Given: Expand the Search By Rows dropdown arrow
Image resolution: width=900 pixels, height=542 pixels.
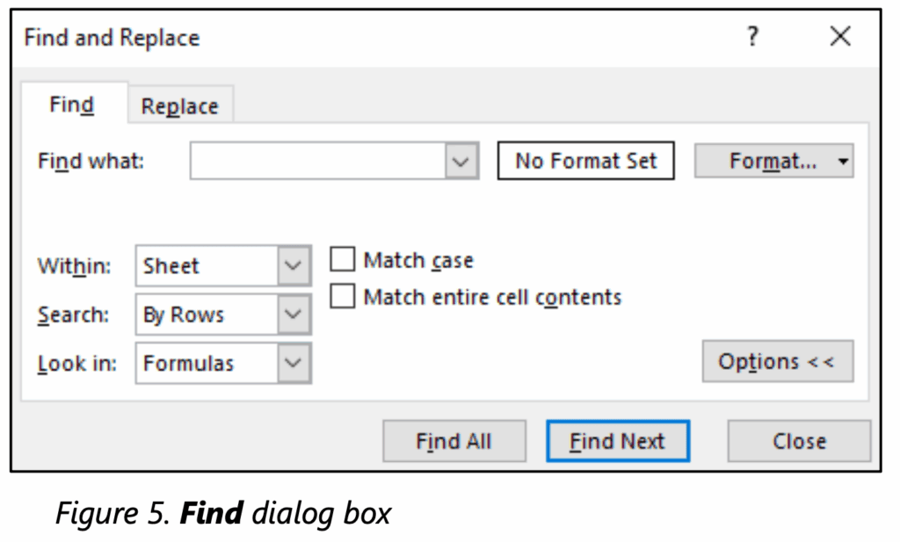Looking at the screenshot, I should point(294,314).
